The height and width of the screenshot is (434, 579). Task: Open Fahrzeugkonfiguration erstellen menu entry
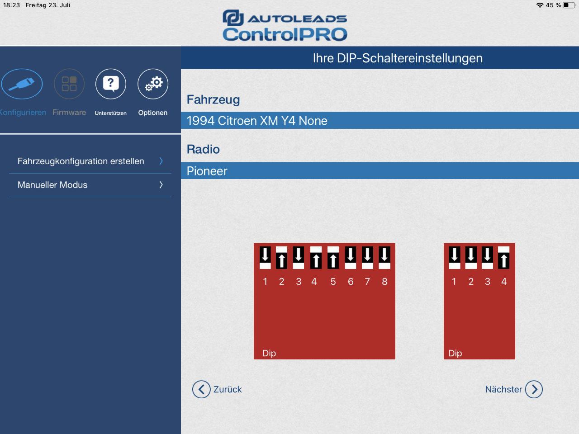[x=90, y=161]
